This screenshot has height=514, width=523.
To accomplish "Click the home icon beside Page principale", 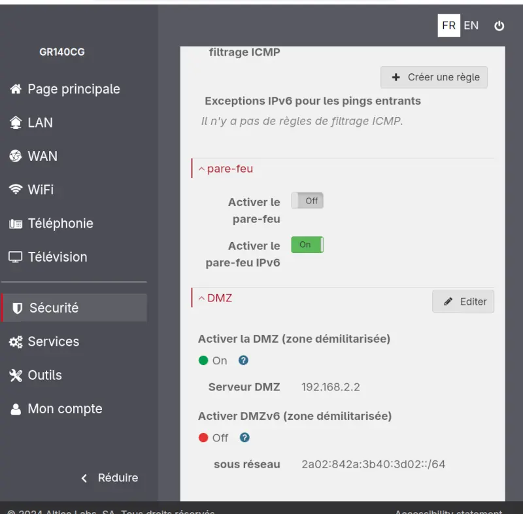I will tap(16, 89).
